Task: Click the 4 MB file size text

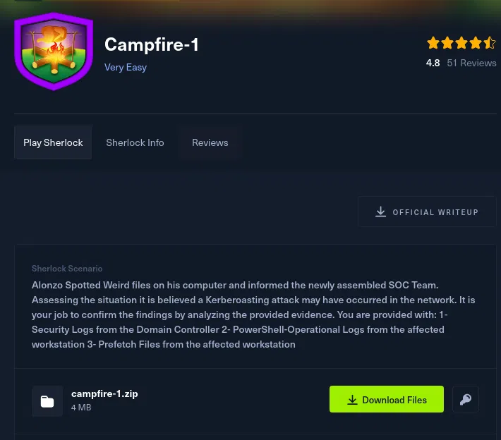Action: [x=81, y=408]
